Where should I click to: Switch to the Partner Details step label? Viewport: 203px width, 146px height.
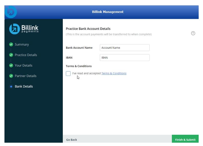26,76
